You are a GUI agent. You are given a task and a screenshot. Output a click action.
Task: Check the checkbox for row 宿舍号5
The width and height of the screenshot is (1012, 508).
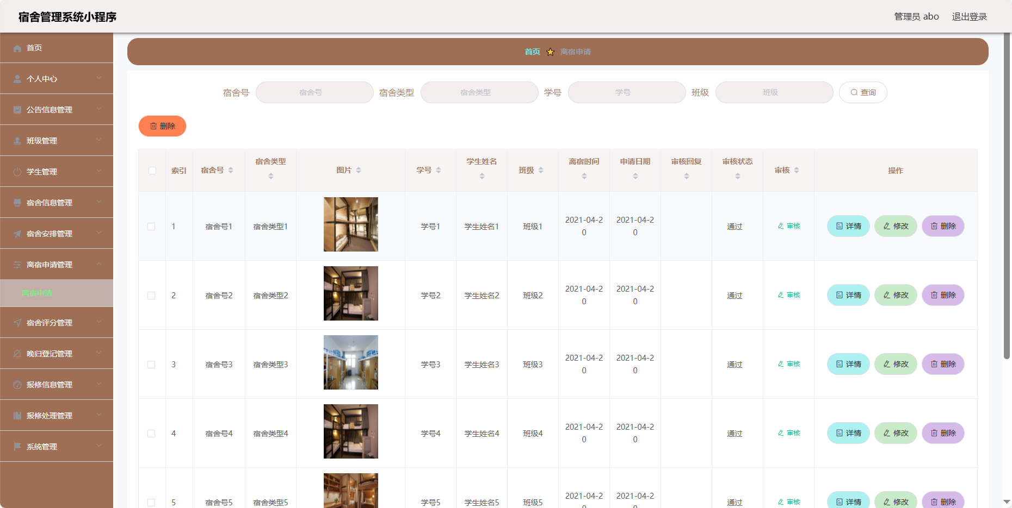(151, 503)
